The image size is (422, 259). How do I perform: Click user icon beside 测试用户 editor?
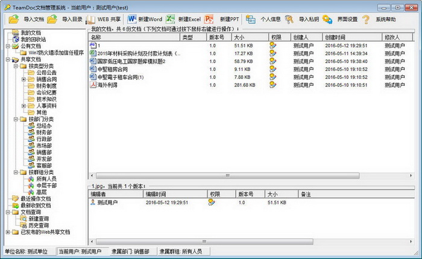click(x=93, y=202)
